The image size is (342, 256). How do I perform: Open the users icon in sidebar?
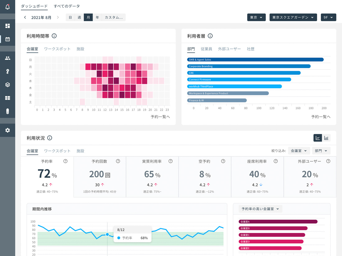[x=7, y=58]
